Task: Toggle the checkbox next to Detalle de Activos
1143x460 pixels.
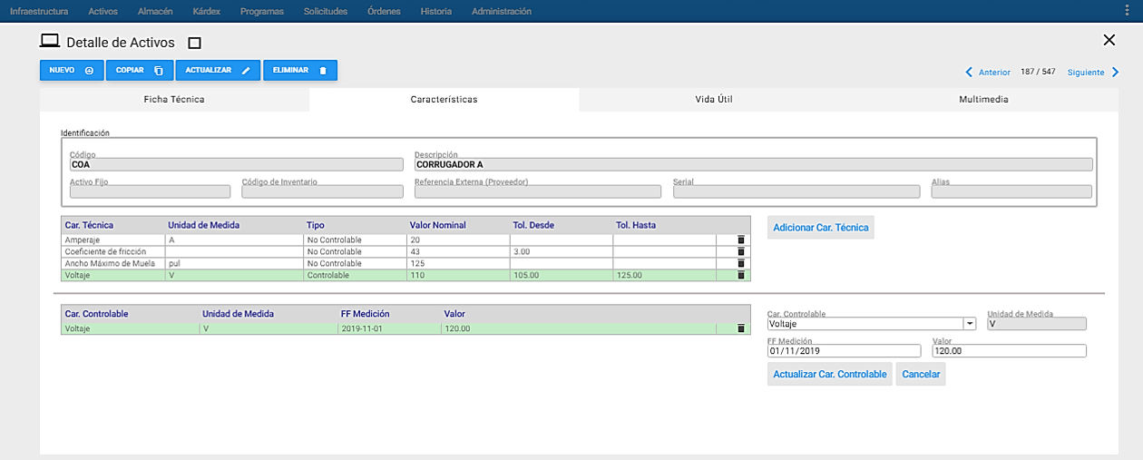Action: 194,43
